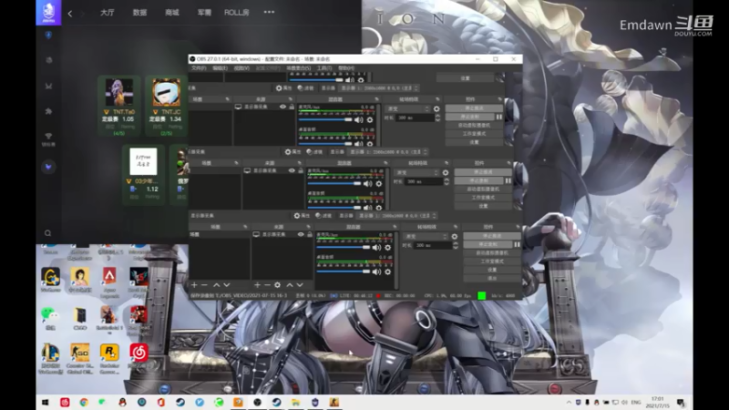Move scene up with arrow icon
729x410 pixels.
click(217, 285)
